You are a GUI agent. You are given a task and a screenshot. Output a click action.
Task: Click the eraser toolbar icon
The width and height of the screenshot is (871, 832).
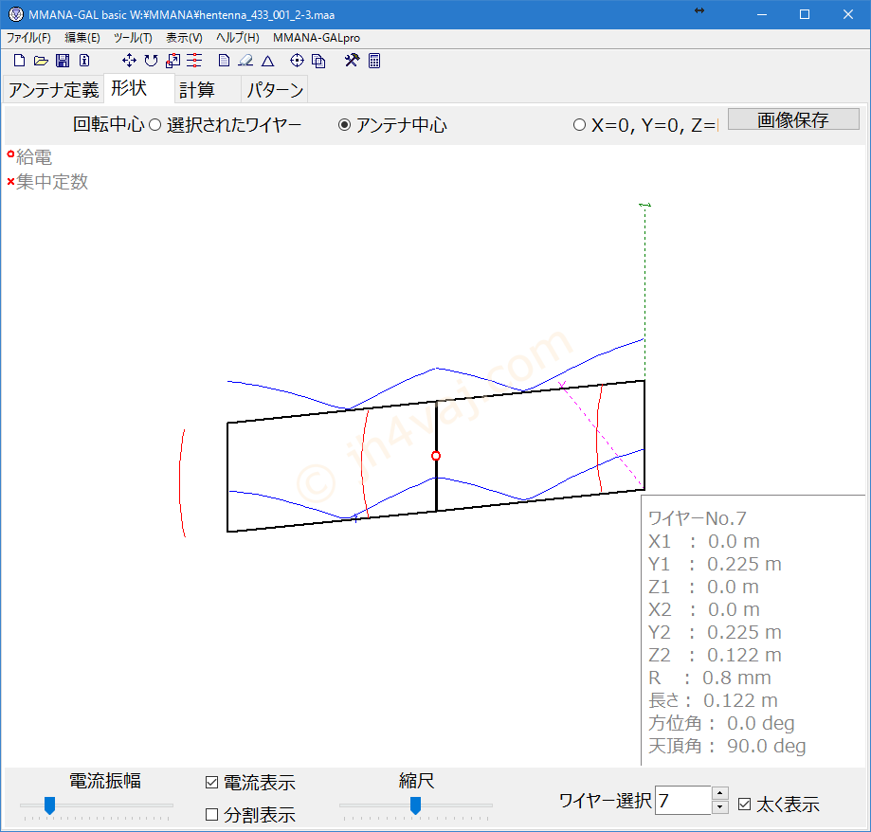coord(245,61)
